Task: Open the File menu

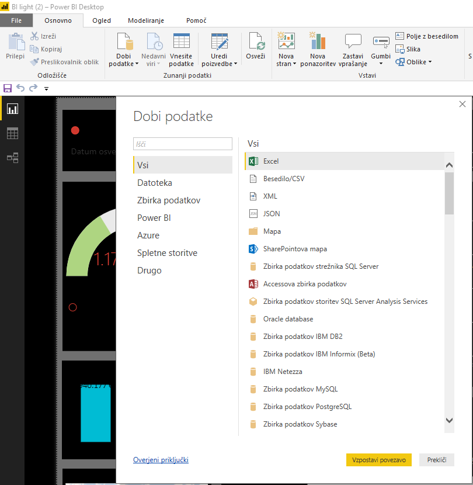Action: point(16,20)
